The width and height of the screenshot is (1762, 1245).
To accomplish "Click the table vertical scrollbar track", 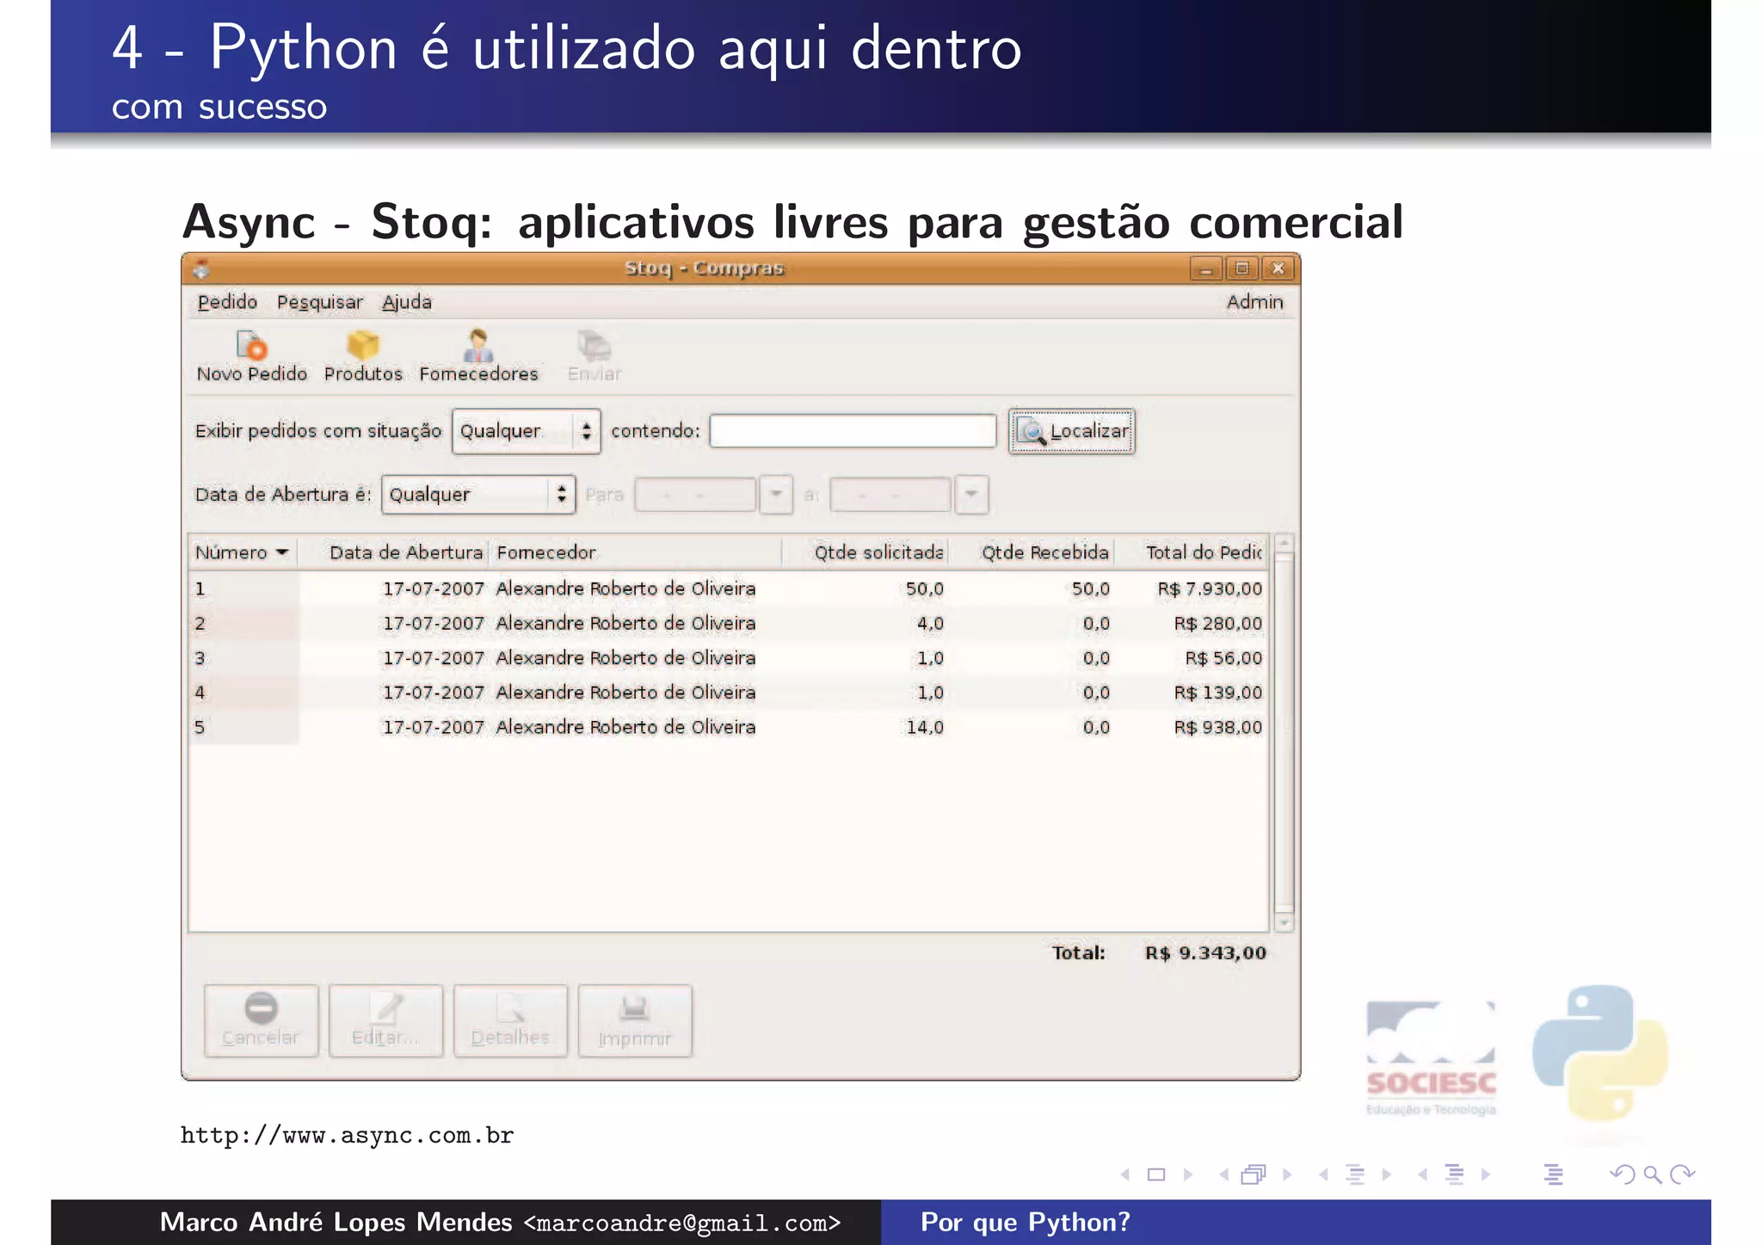I will click(x=1284, y=733).
